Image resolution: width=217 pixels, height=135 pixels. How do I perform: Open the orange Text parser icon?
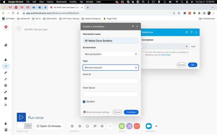click(x=137, y=126)
